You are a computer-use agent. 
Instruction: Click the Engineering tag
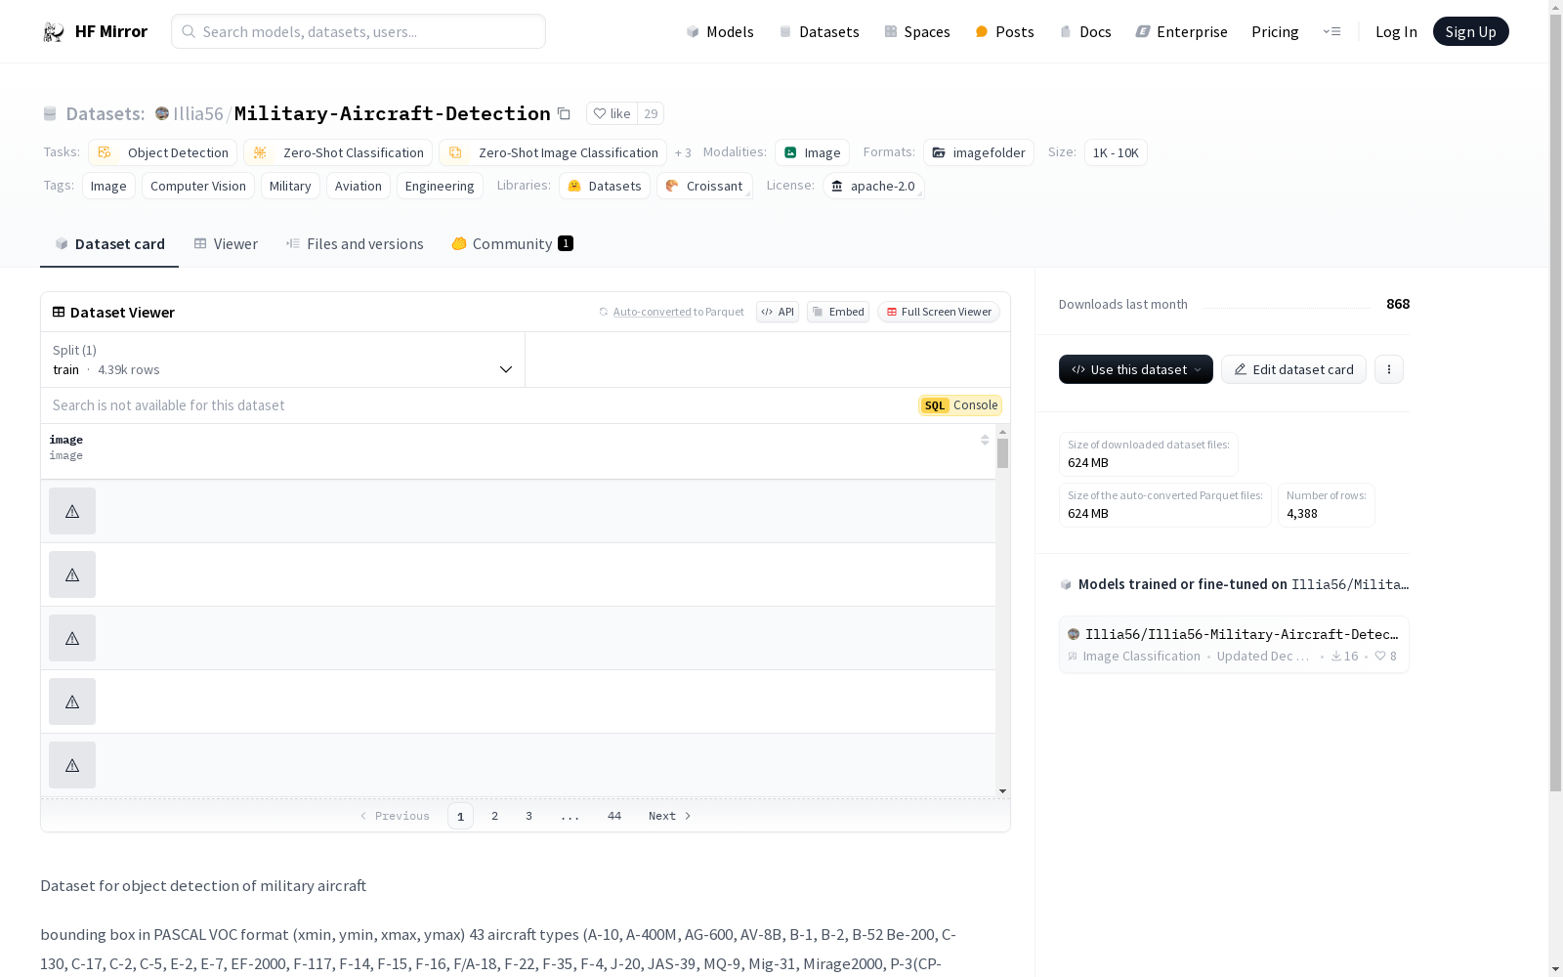click(440, 186)
